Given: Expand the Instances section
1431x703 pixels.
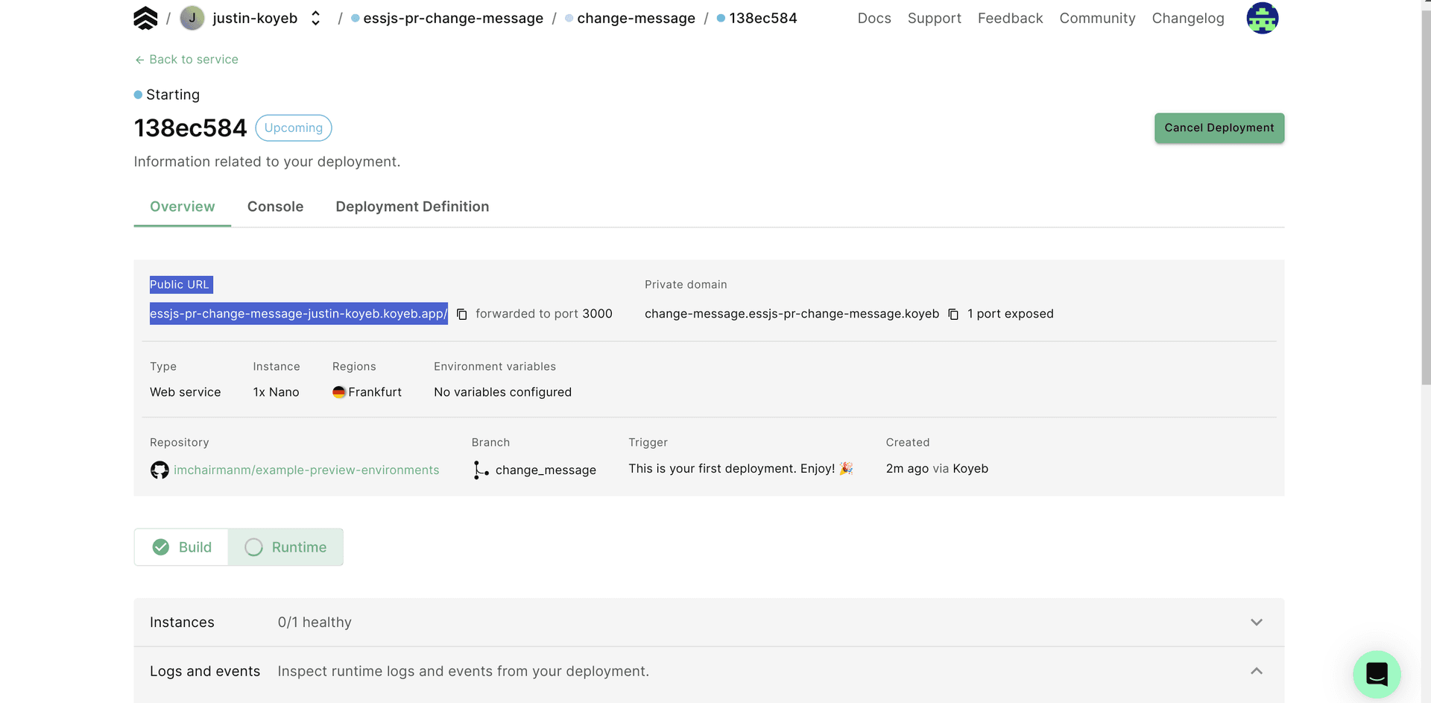Looking at the screenshot, I should [1256, 622].
